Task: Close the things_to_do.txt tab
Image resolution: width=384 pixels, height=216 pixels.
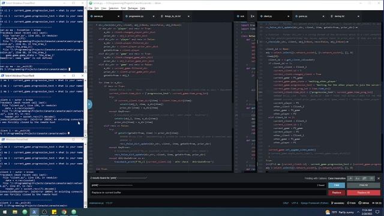Action: pyautogui.click(x=188, y=16)
